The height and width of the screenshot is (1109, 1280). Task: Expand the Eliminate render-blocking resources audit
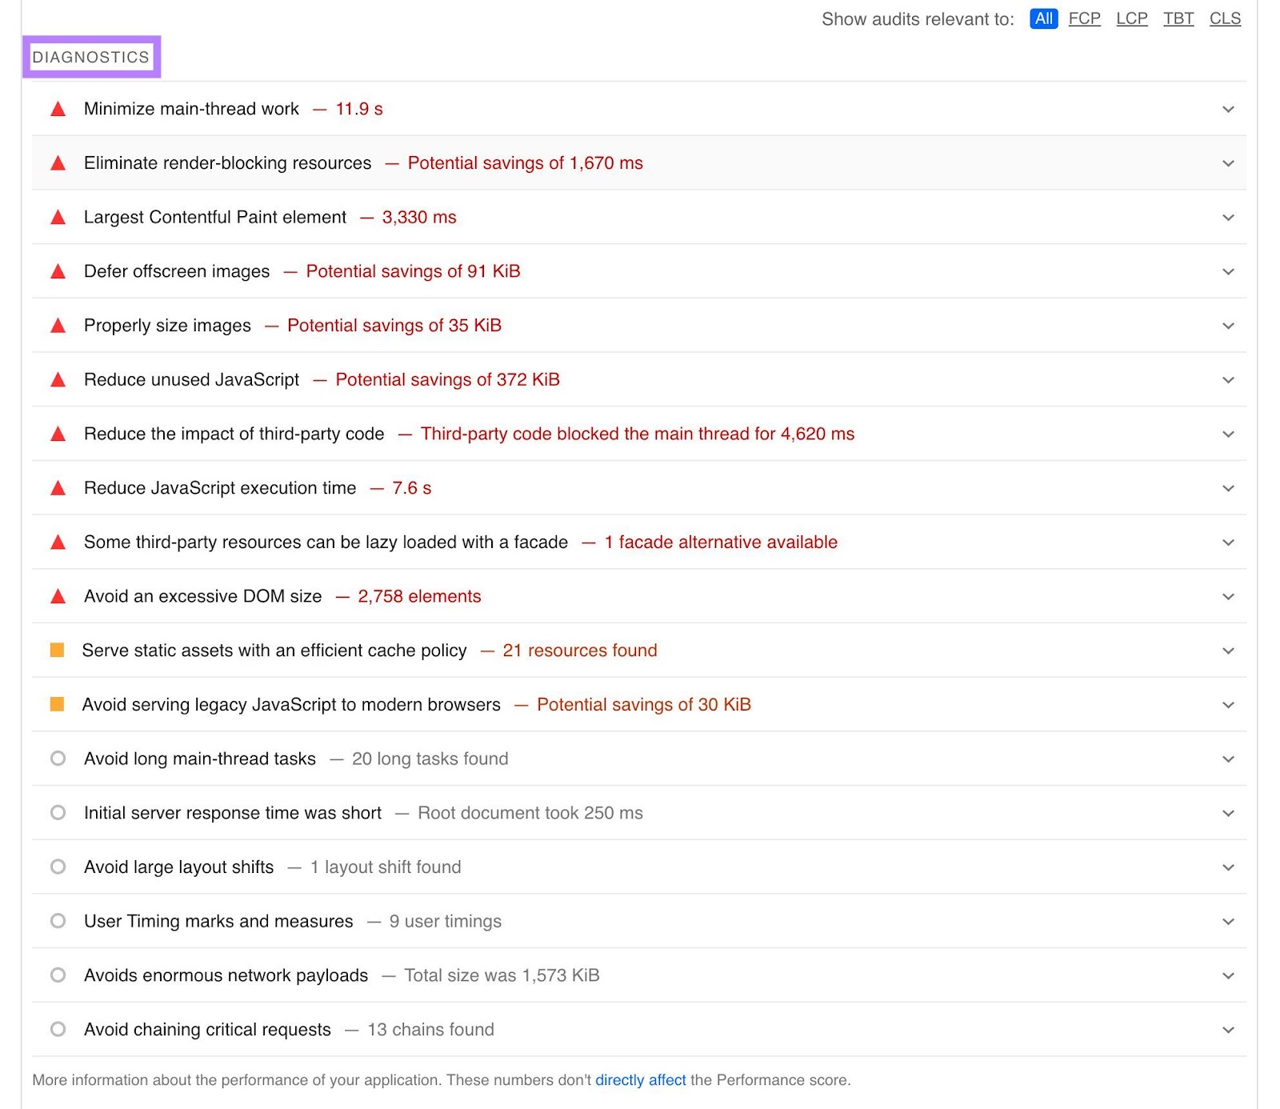[x=1227, y=163]
